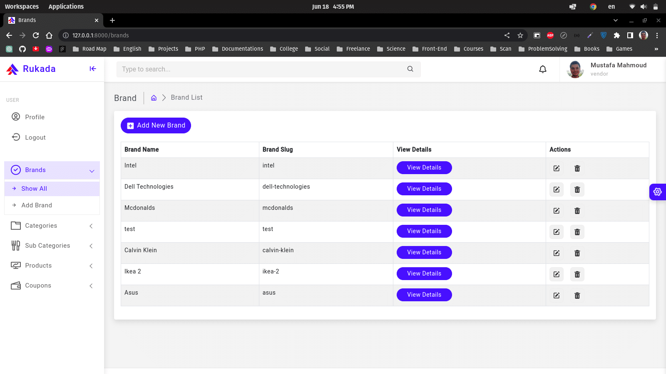The width and height of the screenshot is (666, 374).
Task: Click the edit icon for Intel brand
Action: coord(556,168)
